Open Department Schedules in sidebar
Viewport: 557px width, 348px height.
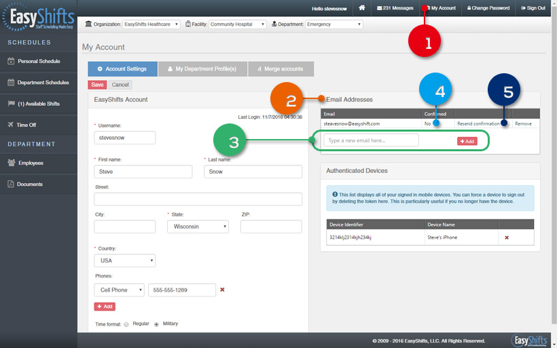click(39, 82)
